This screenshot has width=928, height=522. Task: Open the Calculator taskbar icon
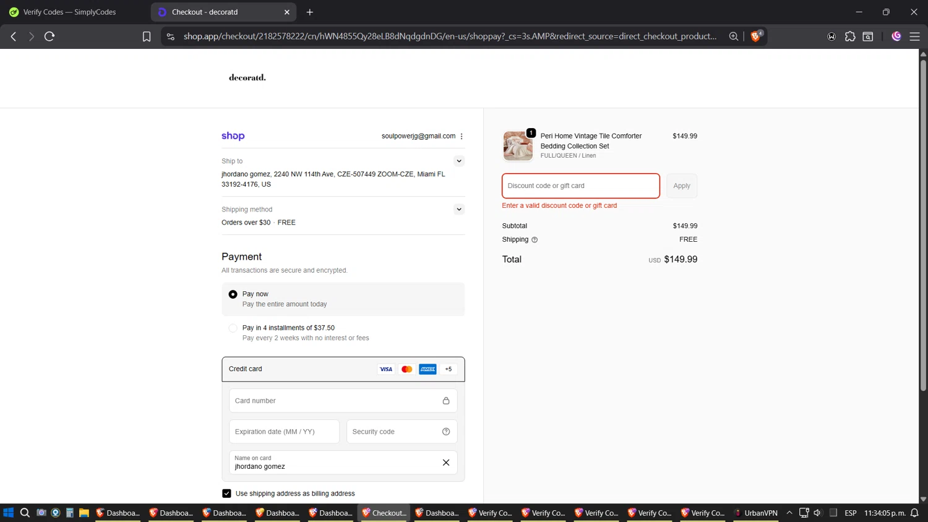coord(70,513)
